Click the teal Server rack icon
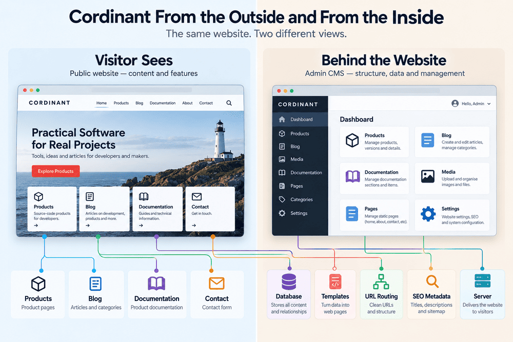The image size is (513, 342). [483, 281]
